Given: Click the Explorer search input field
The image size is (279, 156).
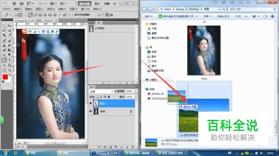Looking at the screenshot, I should coord(252,9).
